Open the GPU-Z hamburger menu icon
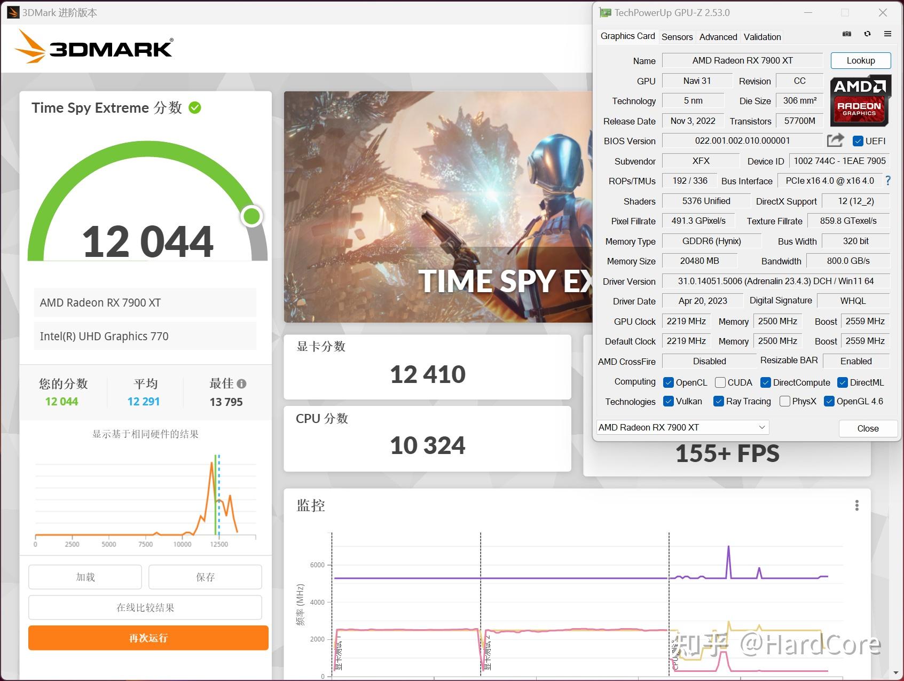This screenshot has width=904, height=681. click(889, 33)
